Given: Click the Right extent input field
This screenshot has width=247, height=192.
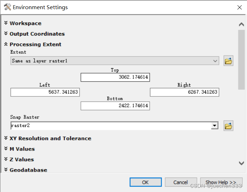Looking at the screenshot, I should [184, 92].
